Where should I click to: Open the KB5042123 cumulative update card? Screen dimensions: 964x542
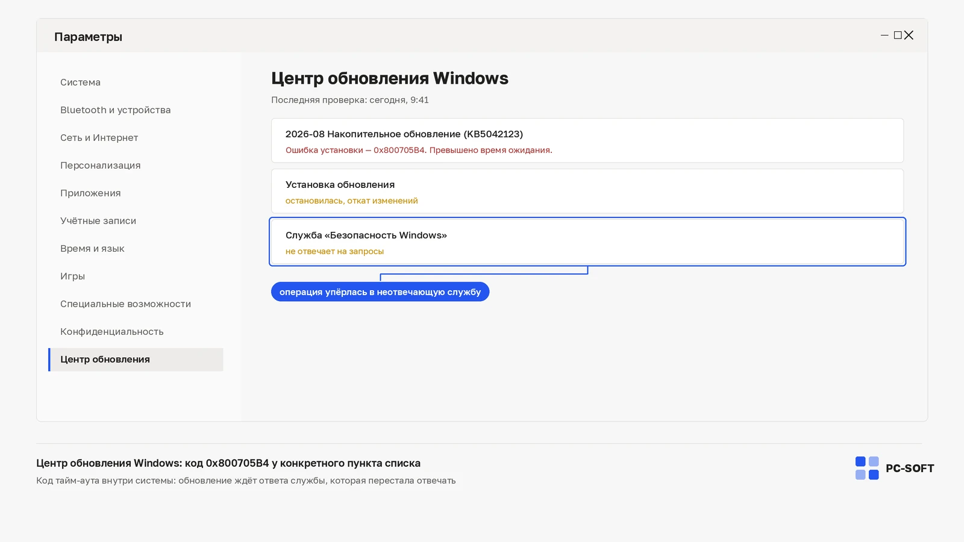(587, 140)
